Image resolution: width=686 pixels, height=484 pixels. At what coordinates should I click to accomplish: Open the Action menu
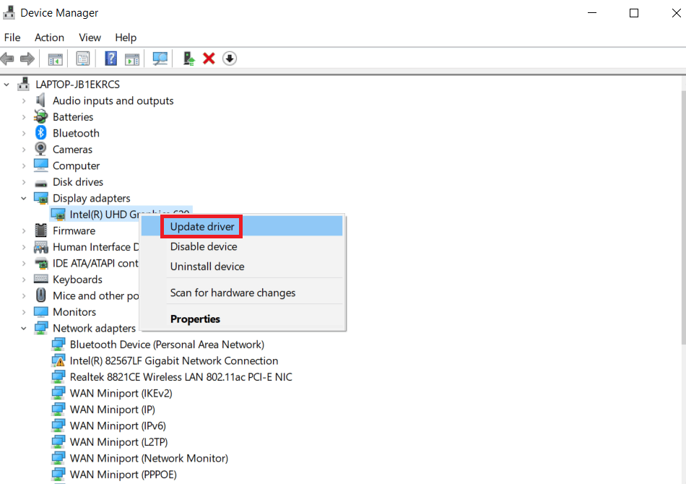point(49,38)
